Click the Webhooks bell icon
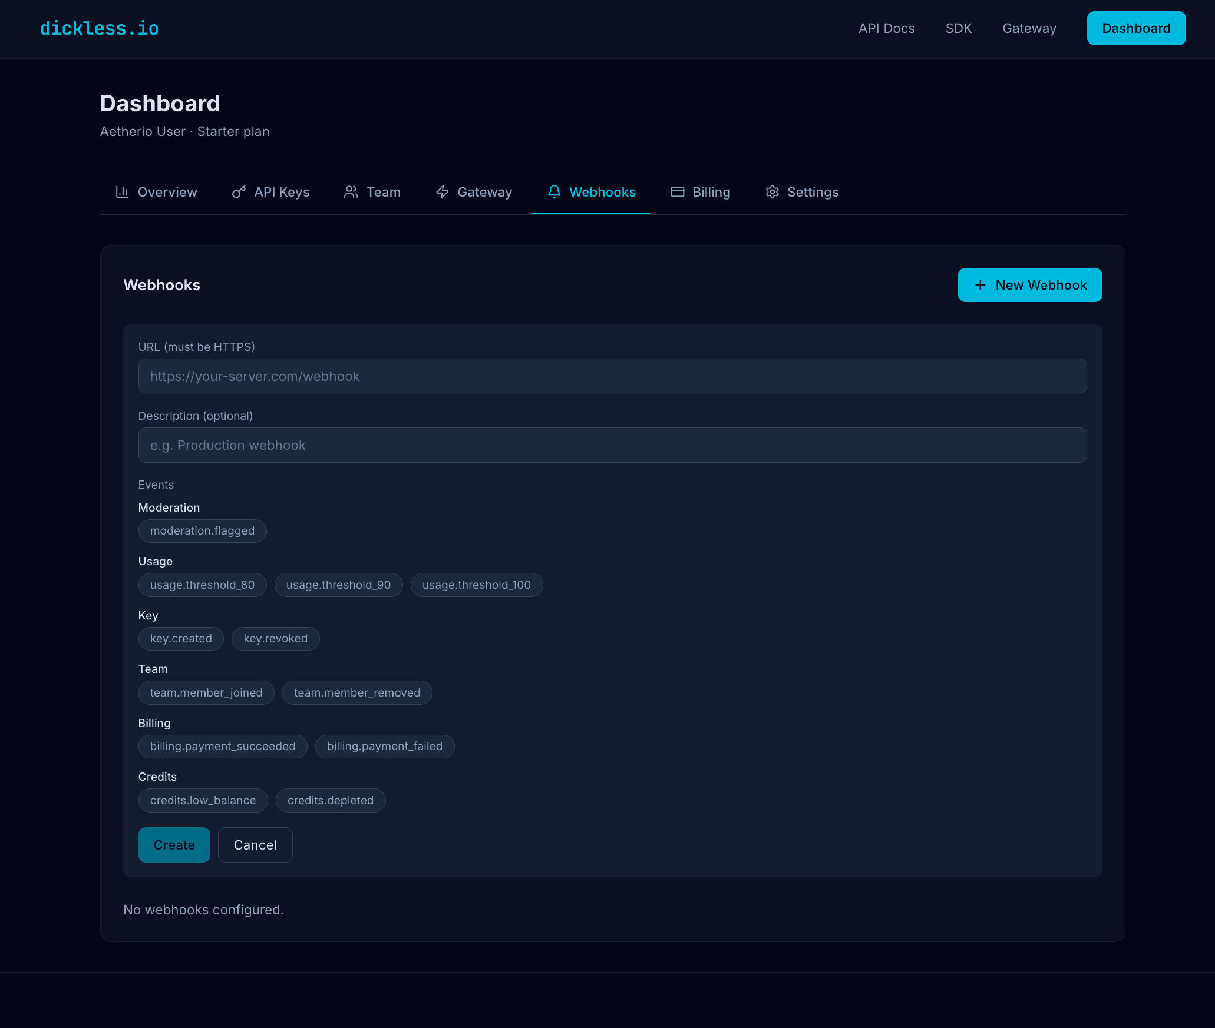 (x=554, y=192)
